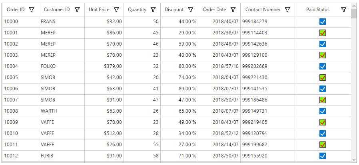The image size is (359, 165).
Task: Open the Order ID column filter
Action: tap(32, 9)
